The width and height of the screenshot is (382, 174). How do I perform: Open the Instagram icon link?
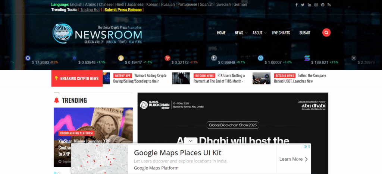click(x=316, y=5)
